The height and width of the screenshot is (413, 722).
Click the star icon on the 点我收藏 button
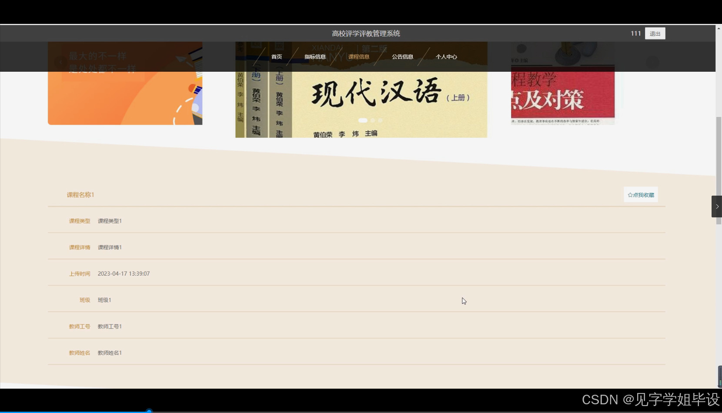tap(630, 195)
